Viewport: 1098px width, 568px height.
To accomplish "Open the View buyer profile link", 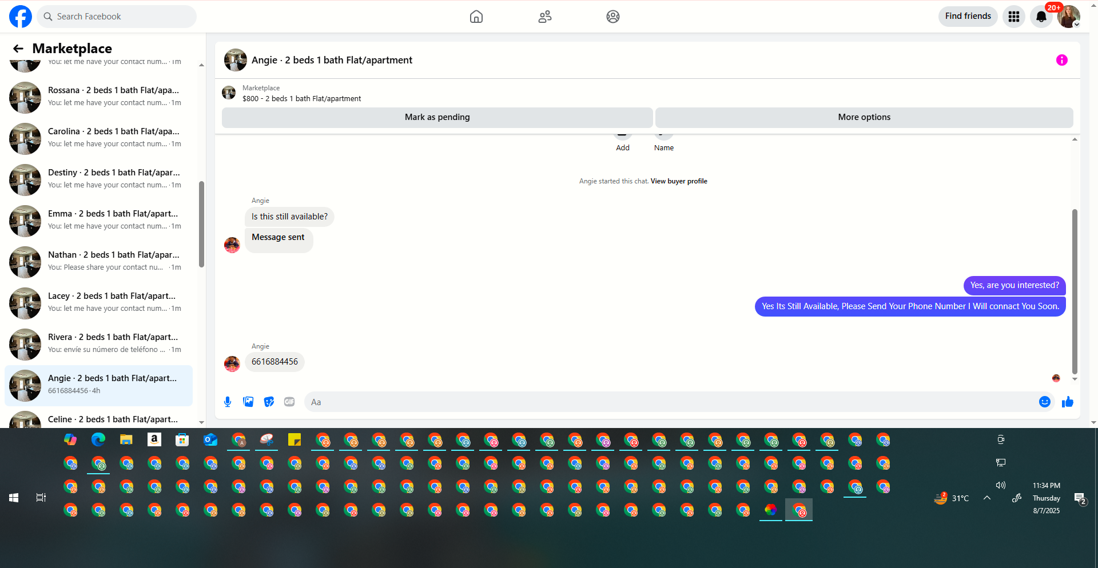I will (x=679, y=181).
